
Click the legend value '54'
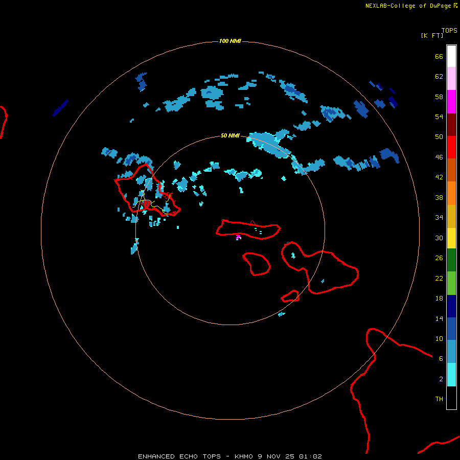pos(439,117)
